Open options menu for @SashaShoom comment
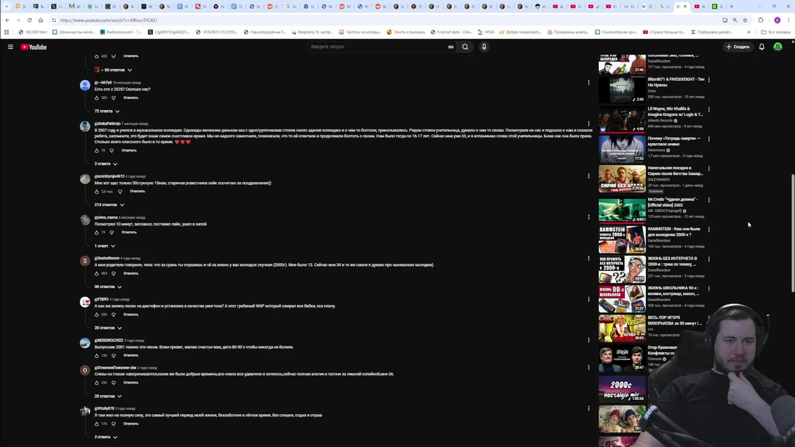This screenshot has width=795, height=447. pos(588,258)
